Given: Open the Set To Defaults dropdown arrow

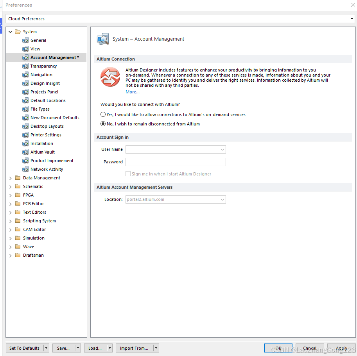Looking at the screenshot, I should (x=46, y=348).
